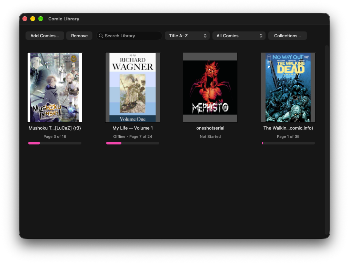Click the Offline • Page 7 of 24 status
Screen dimensions: 349x264
click(x=133, y=136)
